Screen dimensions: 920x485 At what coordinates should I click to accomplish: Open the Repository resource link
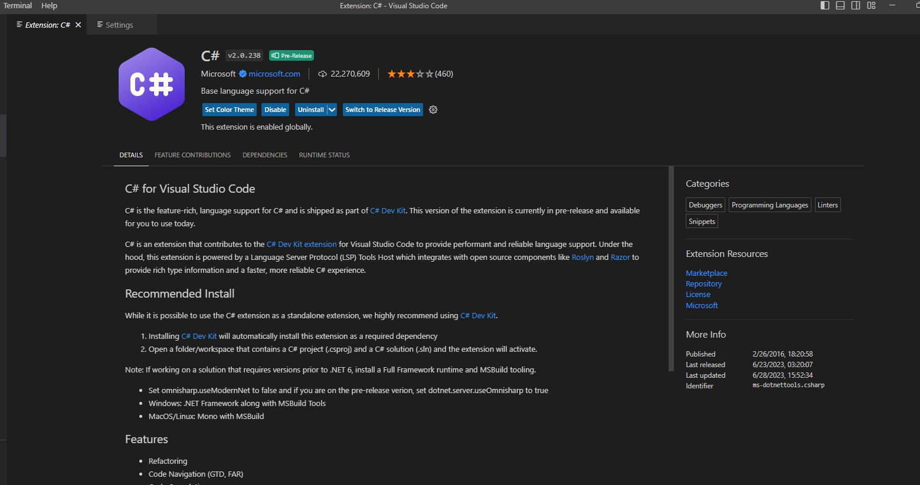point(703,283)
